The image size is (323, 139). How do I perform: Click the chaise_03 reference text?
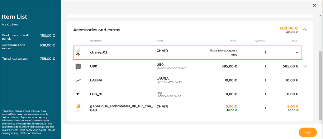99,52
